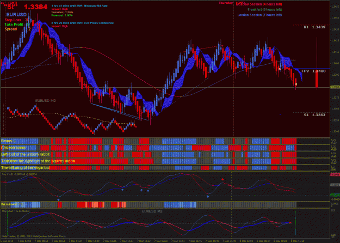The height and width of the screenshot is (243, 340).
Task: Click the EURUSD M2 title in bottom panel
Action: coord(152,211)
